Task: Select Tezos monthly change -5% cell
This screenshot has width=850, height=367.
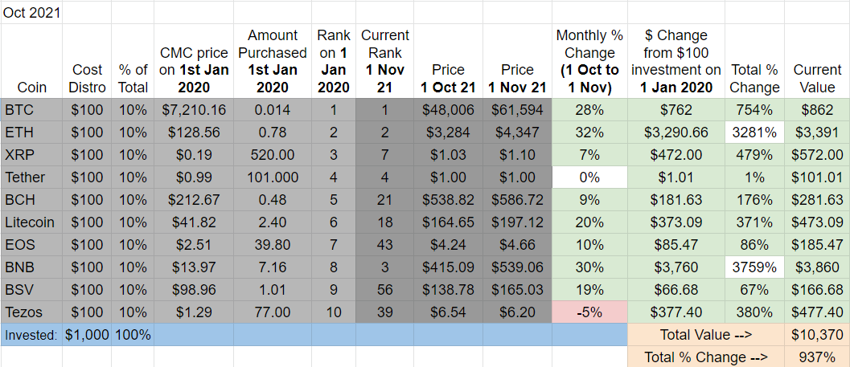Action: click(x=589, y=312)
